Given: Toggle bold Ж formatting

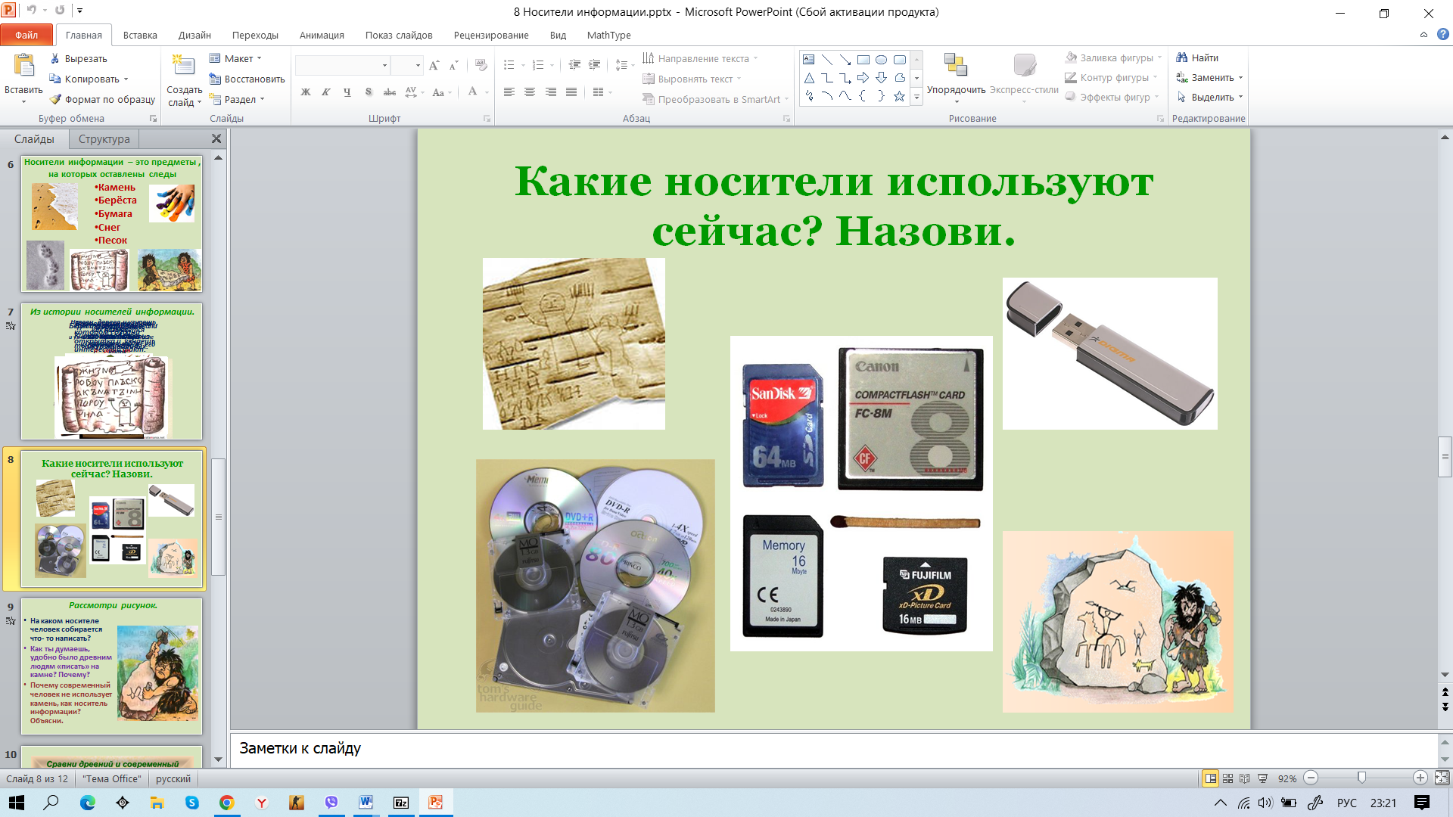Looking at the screenshot, I should tap(306, 92).
